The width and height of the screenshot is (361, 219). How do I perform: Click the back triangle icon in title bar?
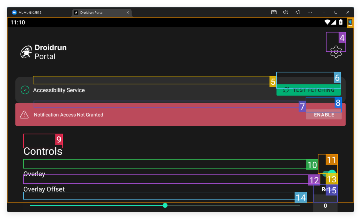tap(298, 12)
